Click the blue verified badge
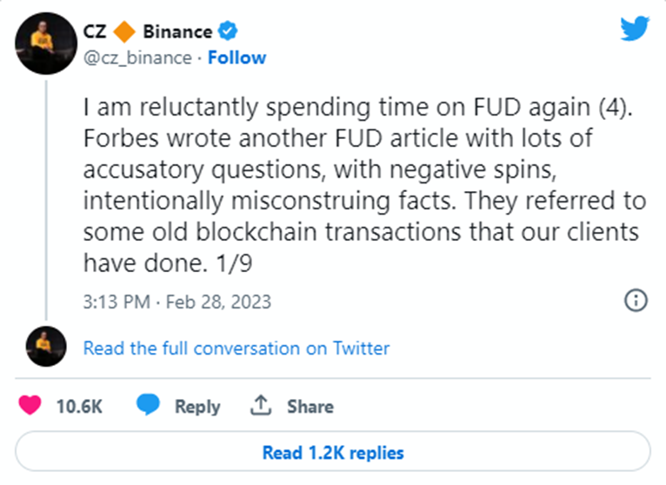 pos(229,32)
